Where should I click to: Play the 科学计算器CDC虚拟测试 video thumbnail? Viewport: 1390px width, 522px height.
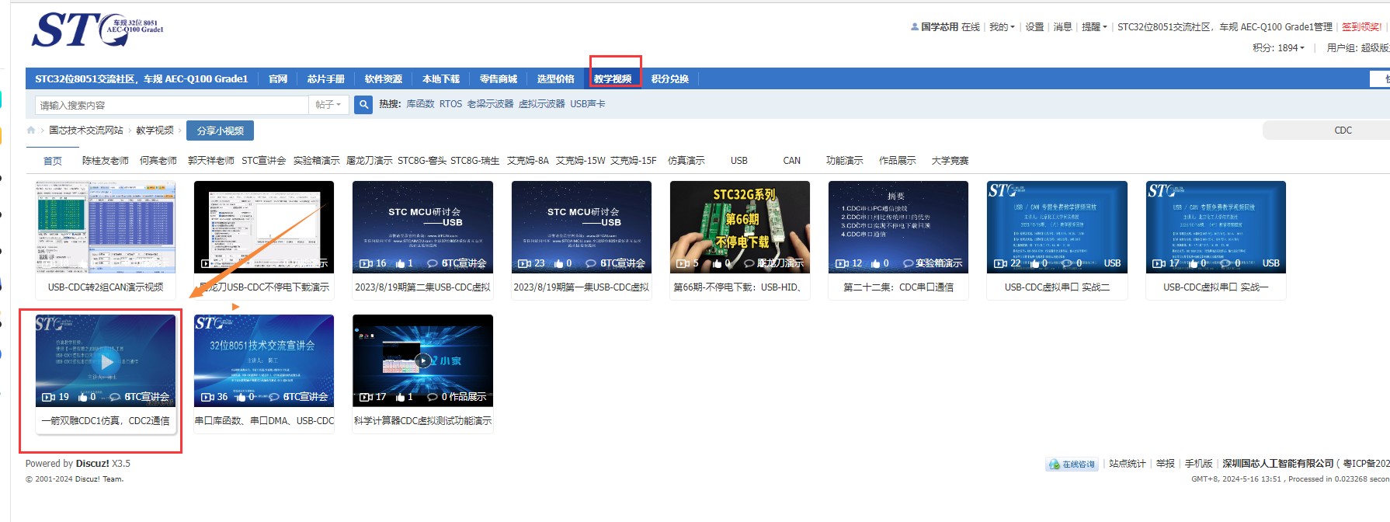click(422, 360)
